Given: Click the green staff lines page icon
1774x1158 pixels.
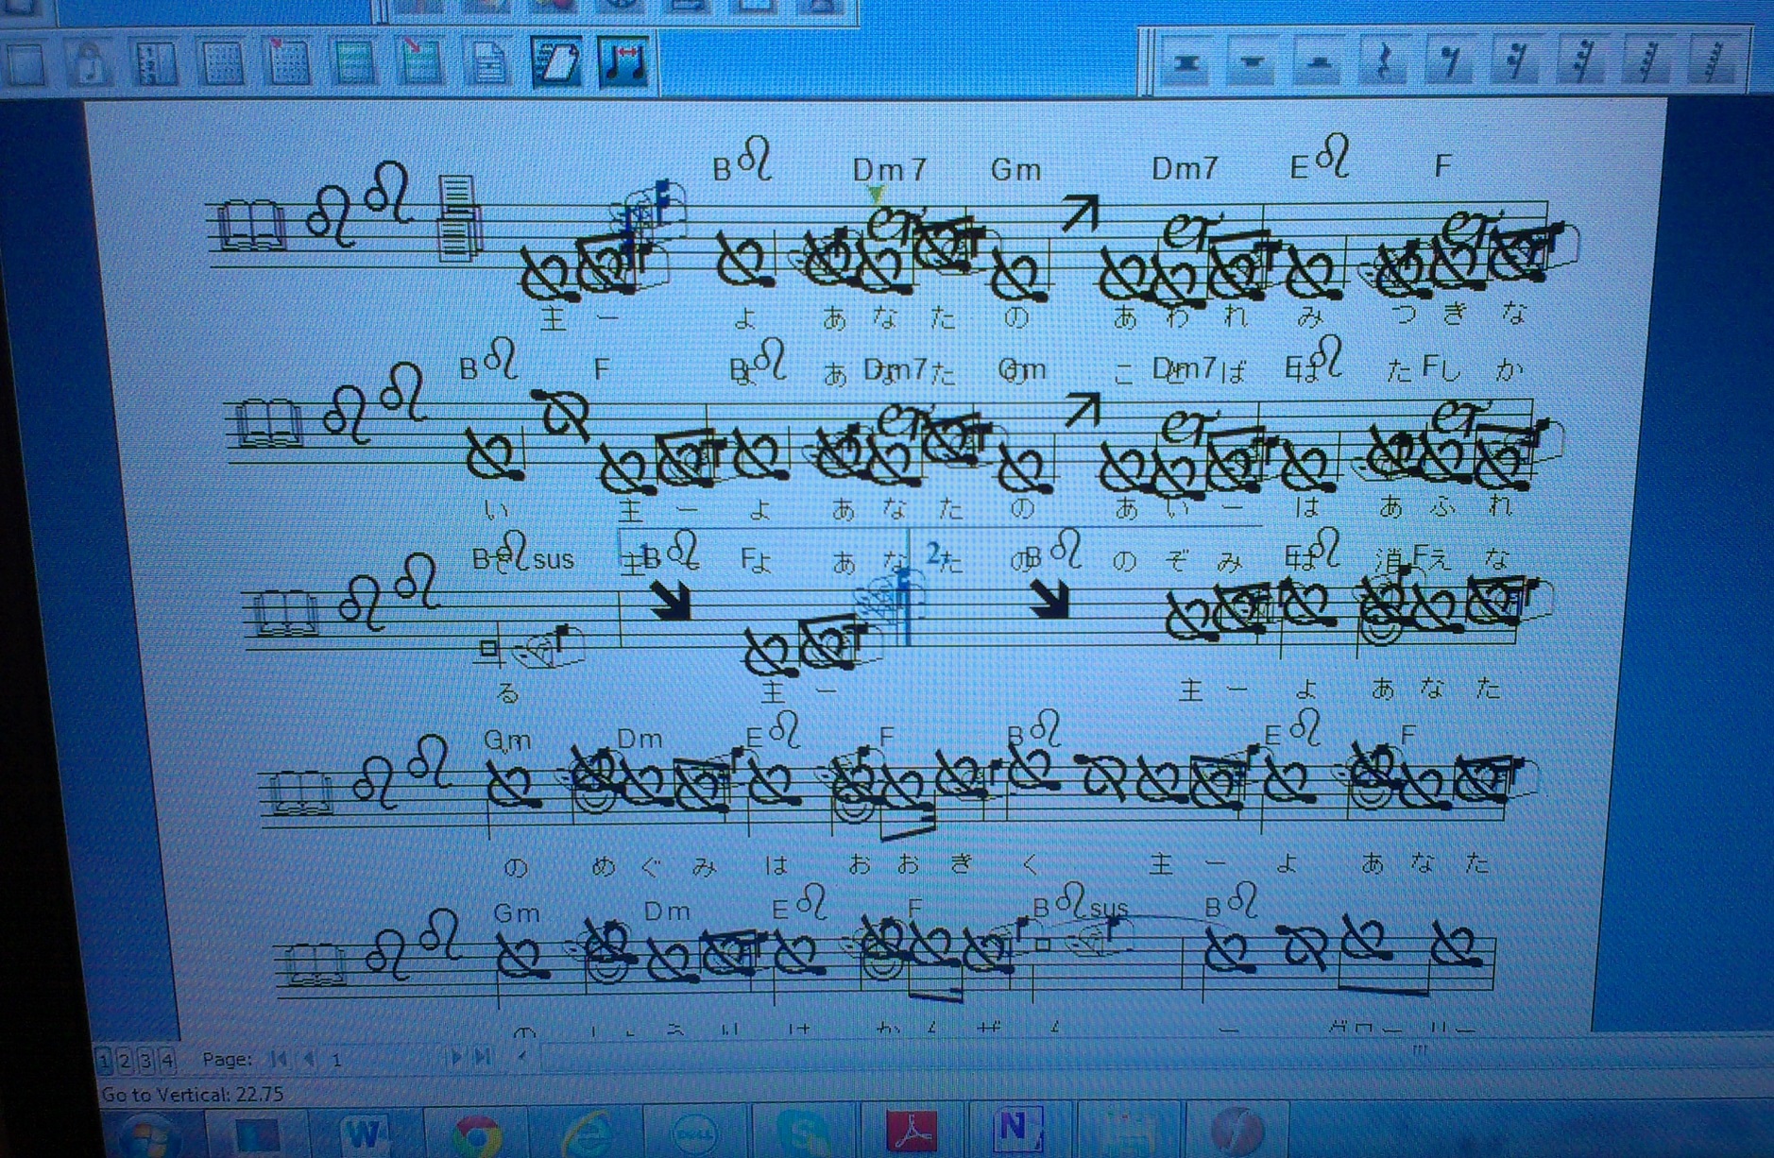Looking at the screenshot, I should coord(353,62).
